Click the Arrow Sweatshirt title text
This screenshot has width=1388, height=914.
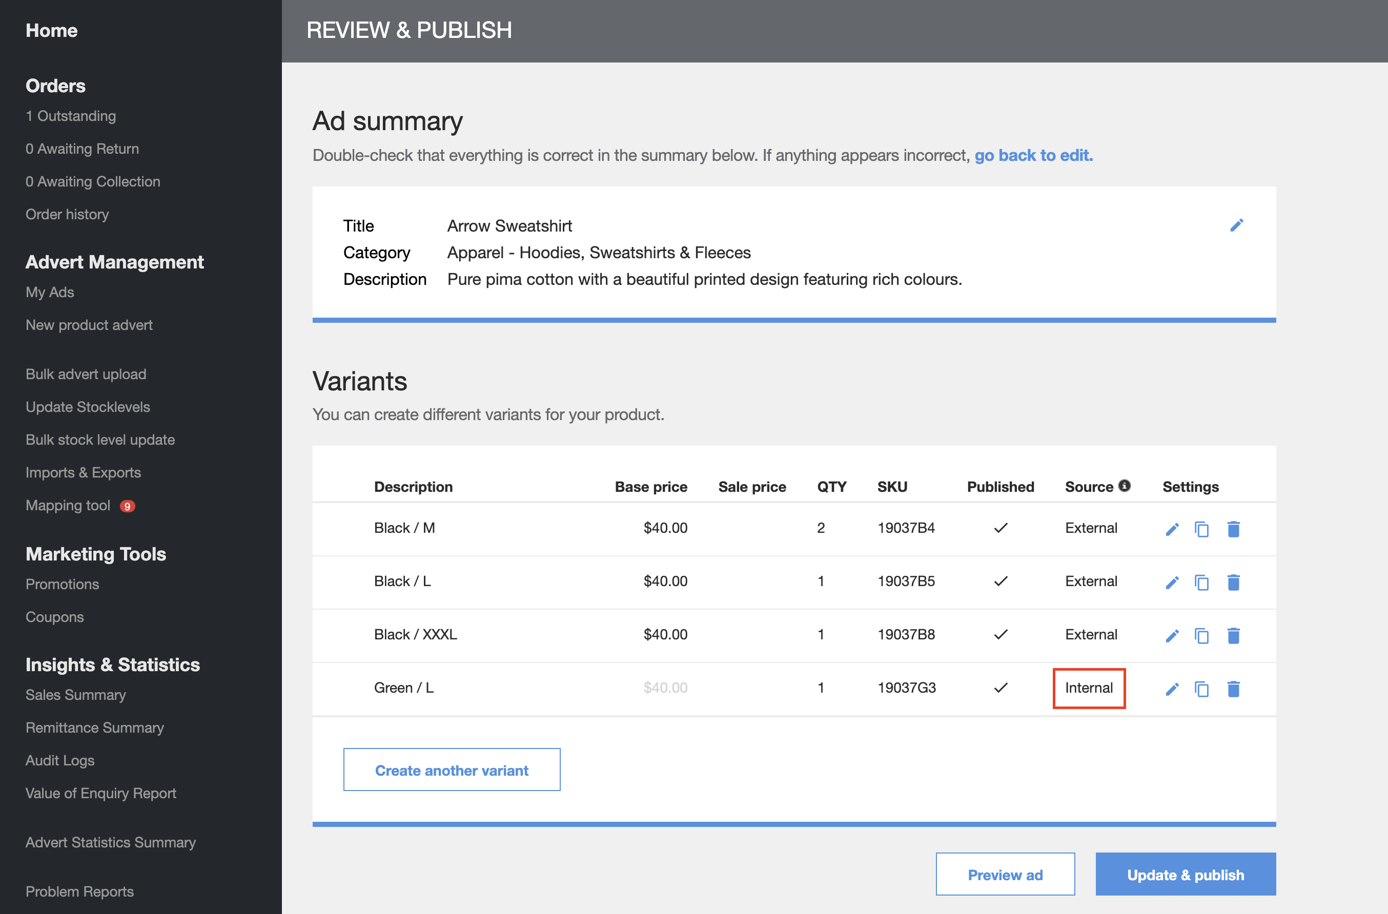tap(509, 225)
